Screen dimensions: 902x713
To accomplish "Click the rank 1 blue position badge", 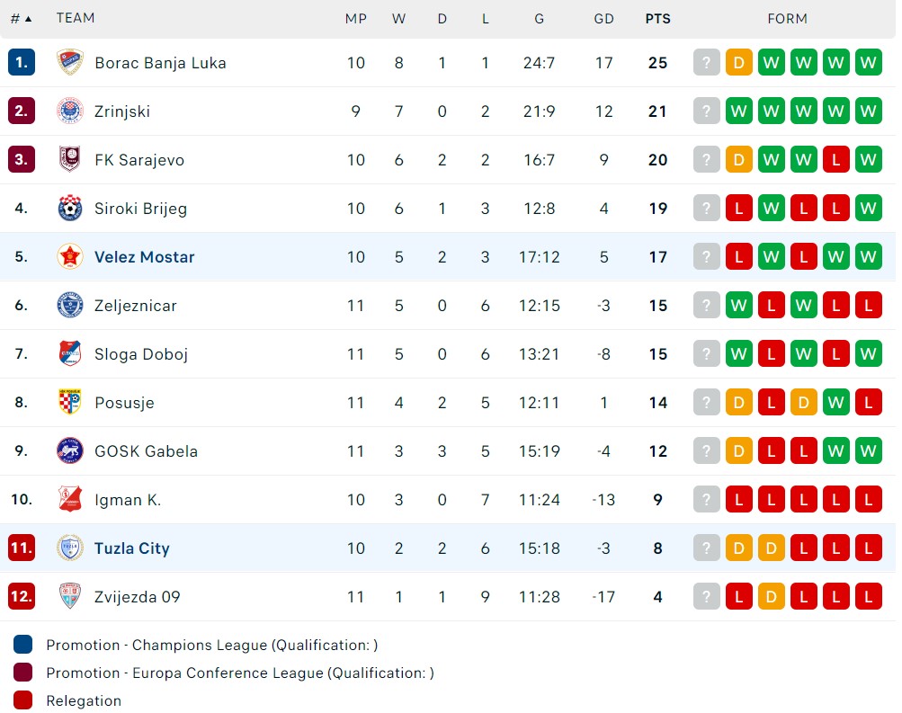I will [x=22, y=63].
